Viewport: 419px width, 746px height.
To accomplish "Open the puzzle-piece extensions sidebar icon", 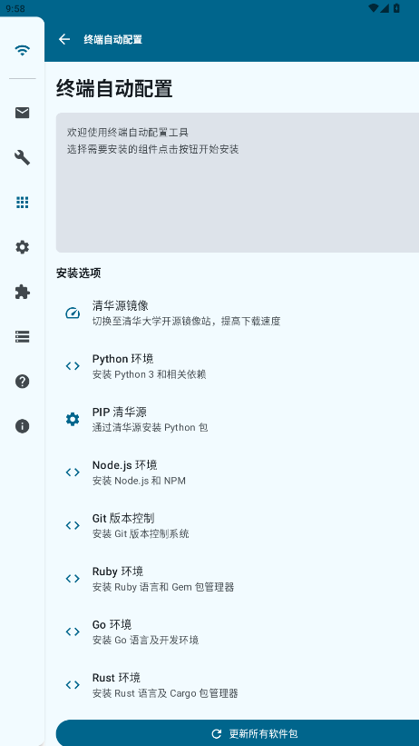I will coord(23,292).
